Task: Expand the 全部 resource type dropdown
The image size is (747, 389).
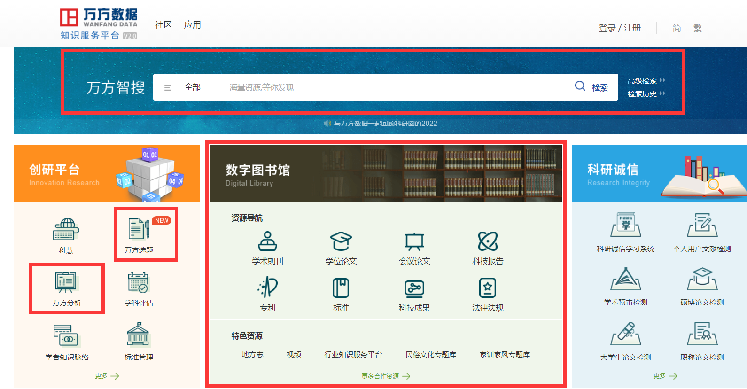Action: 193,87
